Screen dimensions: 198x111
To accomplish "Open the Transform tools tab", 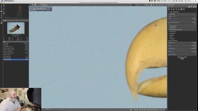I will point(179,9).
